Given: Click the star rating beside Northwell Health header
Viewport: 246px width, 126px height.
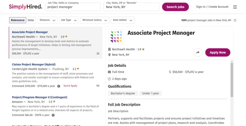Looking at the screenshot, I should pos(143,49).
